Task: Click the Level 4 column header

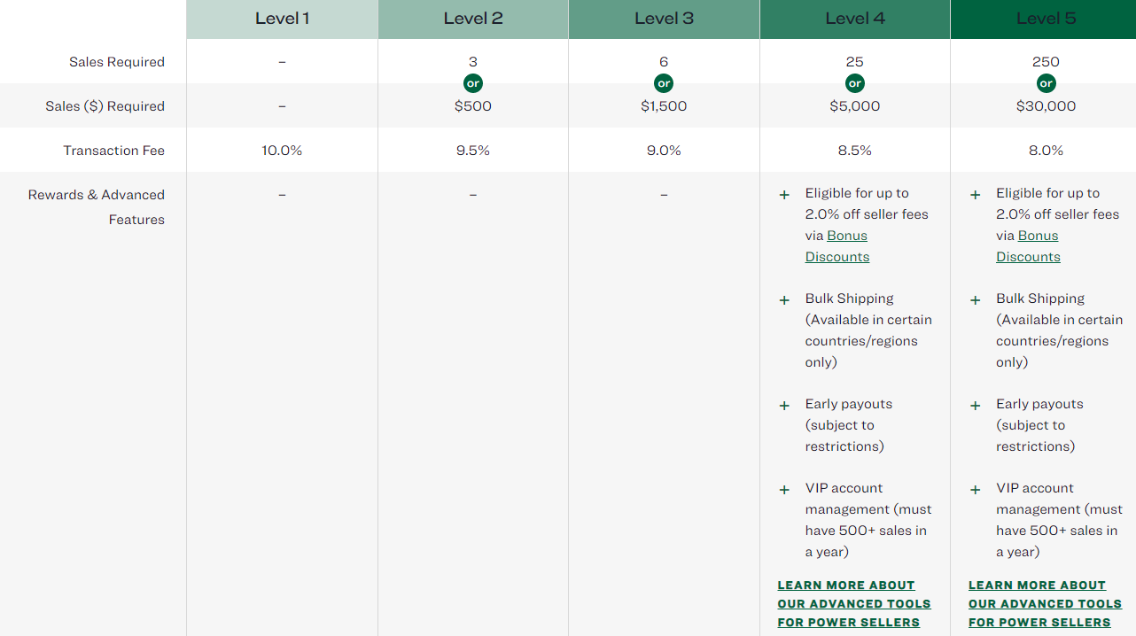Action: pos(855,19)
